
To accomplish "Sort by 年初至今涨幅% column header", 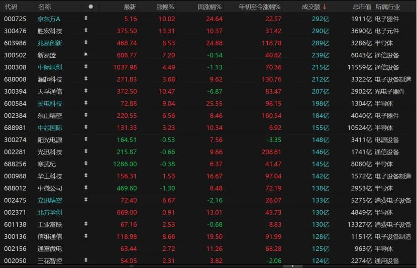I will (x=259, y=7).
